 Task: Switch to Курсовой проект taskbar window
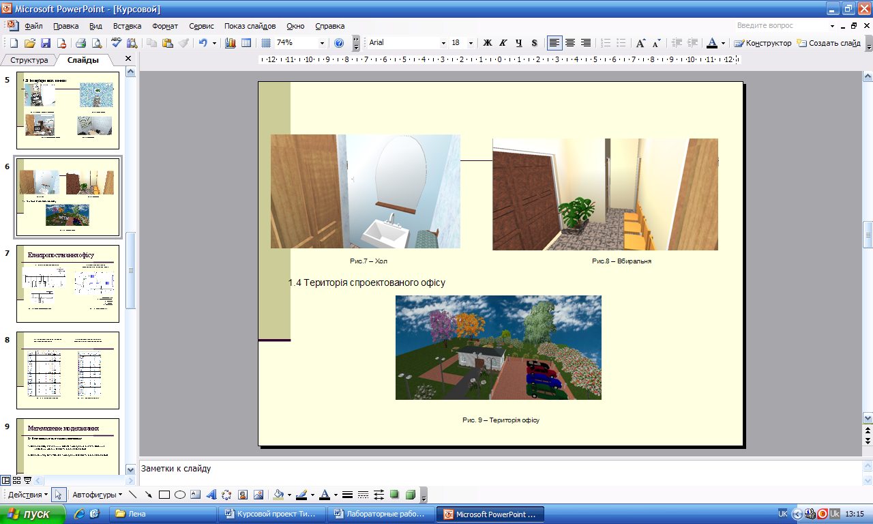pos(273,514)
